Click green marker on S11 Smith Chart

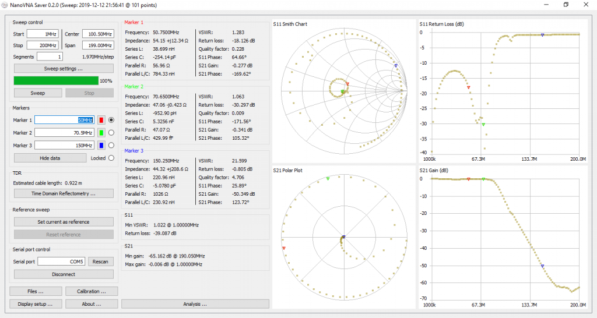tap(342, 91)
